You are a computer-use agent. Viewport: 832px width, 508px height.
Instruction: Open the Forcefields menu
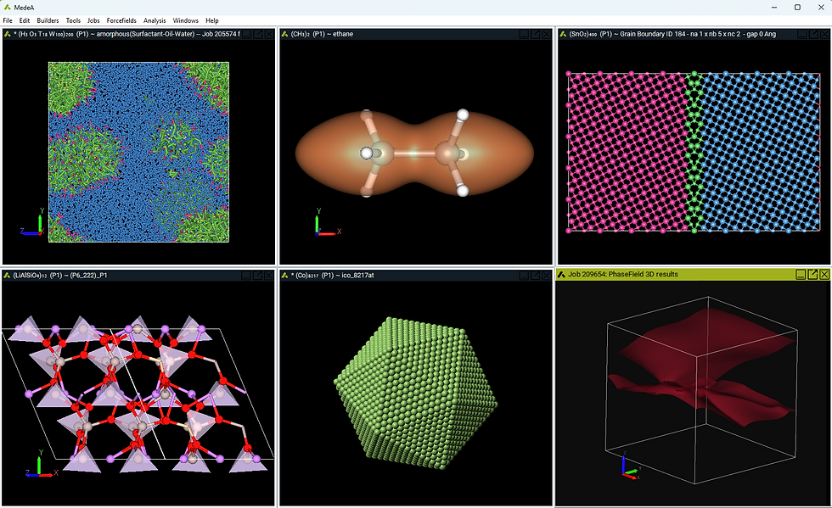tap(121, 20)
